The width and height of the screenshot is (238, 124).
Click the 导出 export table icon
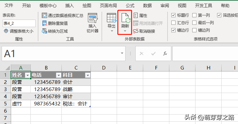pos(112,18)
